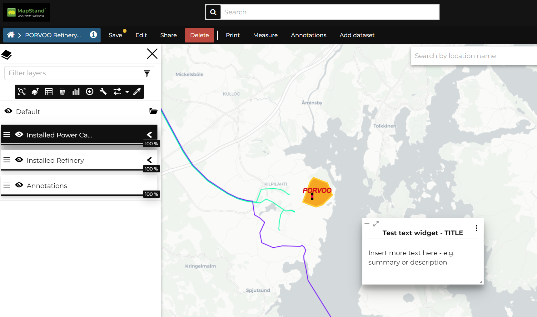Image resolution: width=537 pixels, height=317 pixels.
Task: Zoom to layer extent icon
Action: pyautogui.click(x=22, y=92)
